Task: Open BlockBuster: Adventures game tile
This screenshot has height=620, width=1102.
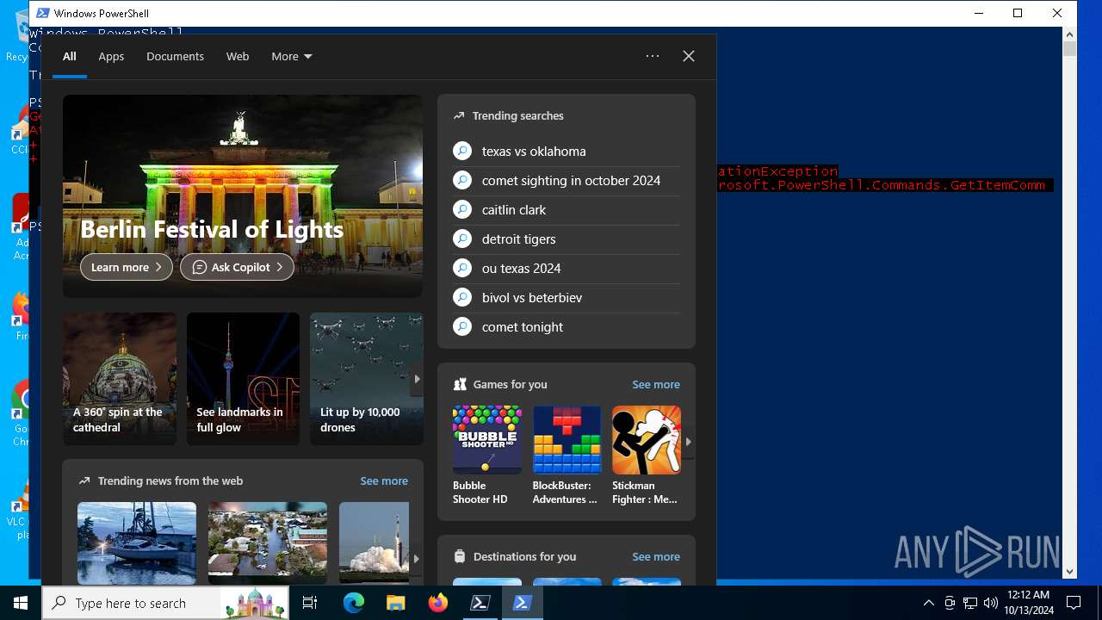Action: click(x=566, y=456)
